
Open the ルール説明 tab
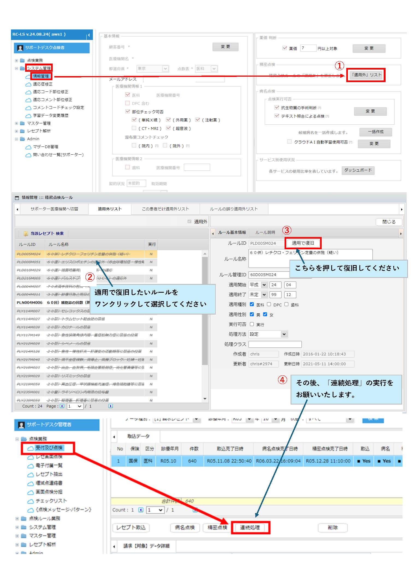265,232
